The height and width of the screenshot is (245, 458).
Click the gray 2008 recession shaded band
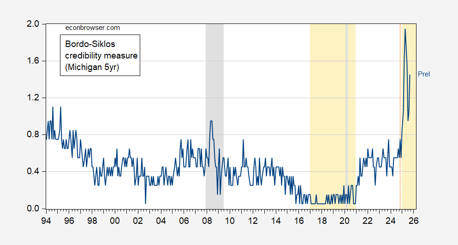click(214, 92)
